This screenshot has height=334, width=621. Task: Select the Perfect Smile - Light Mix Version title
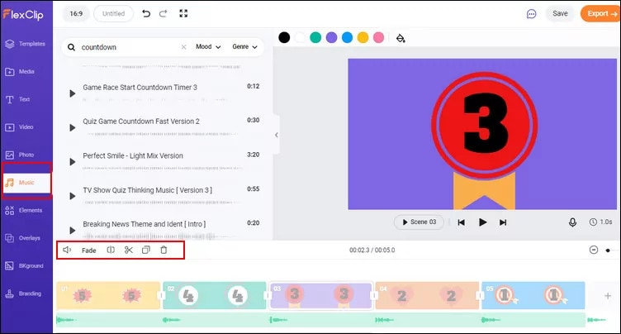point(133,156)
